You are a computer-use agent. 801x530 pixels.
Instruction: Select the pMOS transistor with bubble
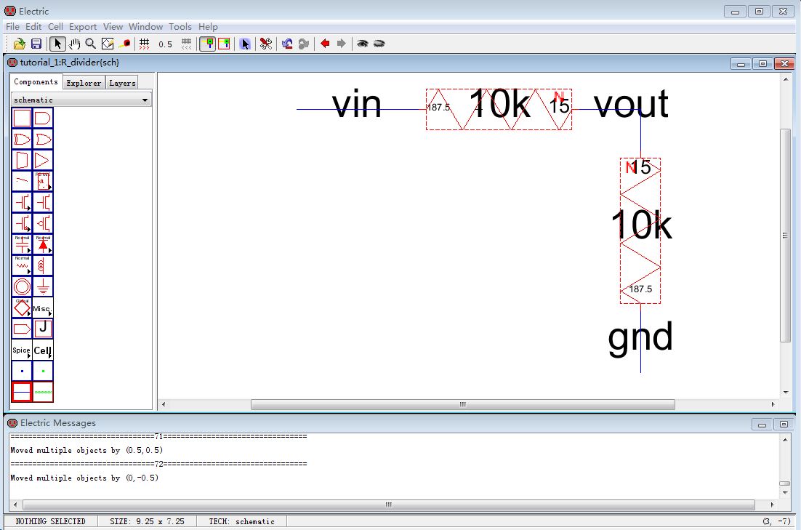pos(43,223)
